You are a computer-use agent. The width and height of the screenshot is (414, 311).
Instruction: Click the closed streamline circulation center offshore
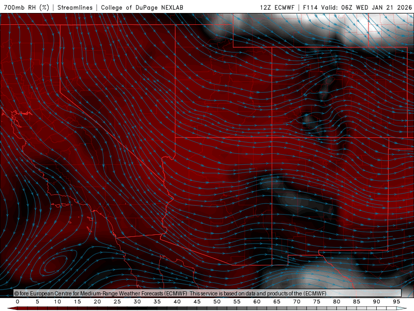pyautogui.click(x=55, y=264)
